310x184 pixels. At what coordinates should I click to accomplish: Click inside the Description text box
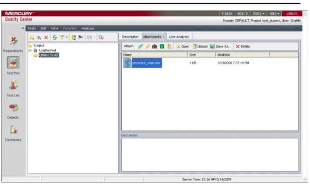(210, 155)
